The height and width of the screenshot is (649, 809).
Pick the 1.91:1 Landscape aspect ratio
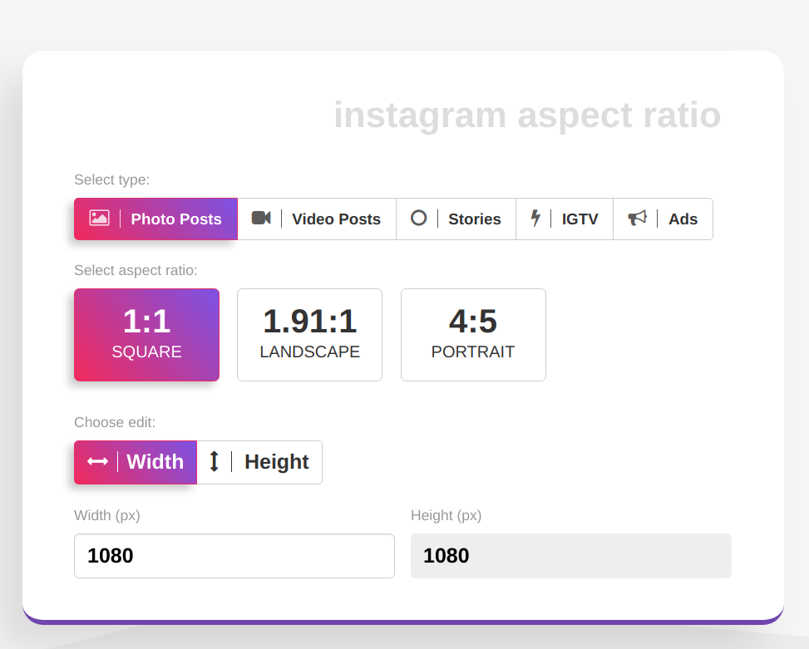click(x=309, y=335)
